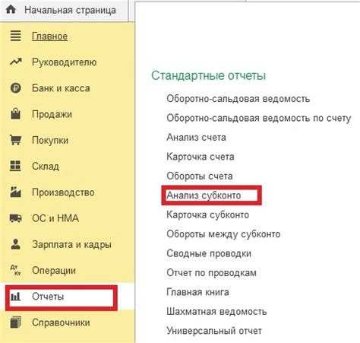
Task: Click the Продажи shopping bag icon
Action: click(x=16, y=113)
